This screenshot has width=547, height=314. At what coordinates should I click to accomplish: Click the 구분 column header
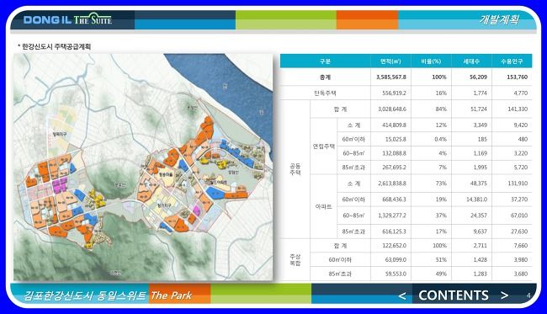(x=325, y=61)
